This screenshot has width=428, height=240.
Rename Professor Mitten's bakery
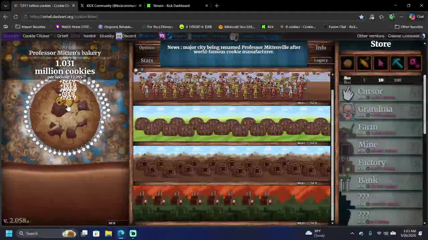[65, 53]
